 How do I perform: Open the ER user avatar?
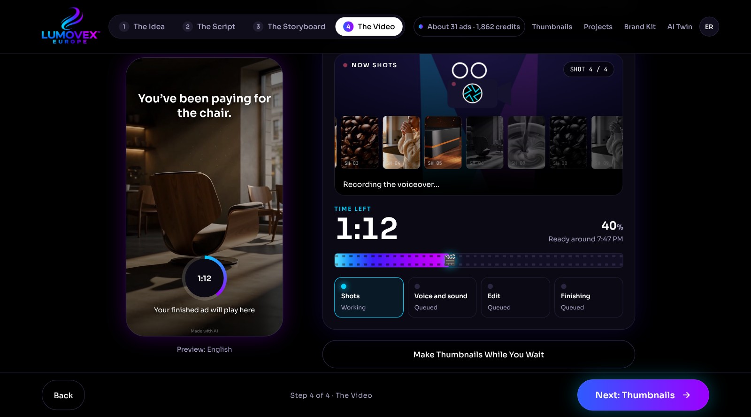(x=709, y=27)
